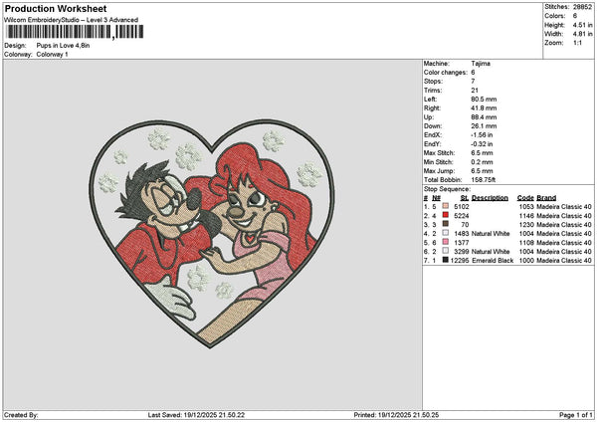Click the pink swatch for code 1108

pyautogui.click(x=446, y=242)
